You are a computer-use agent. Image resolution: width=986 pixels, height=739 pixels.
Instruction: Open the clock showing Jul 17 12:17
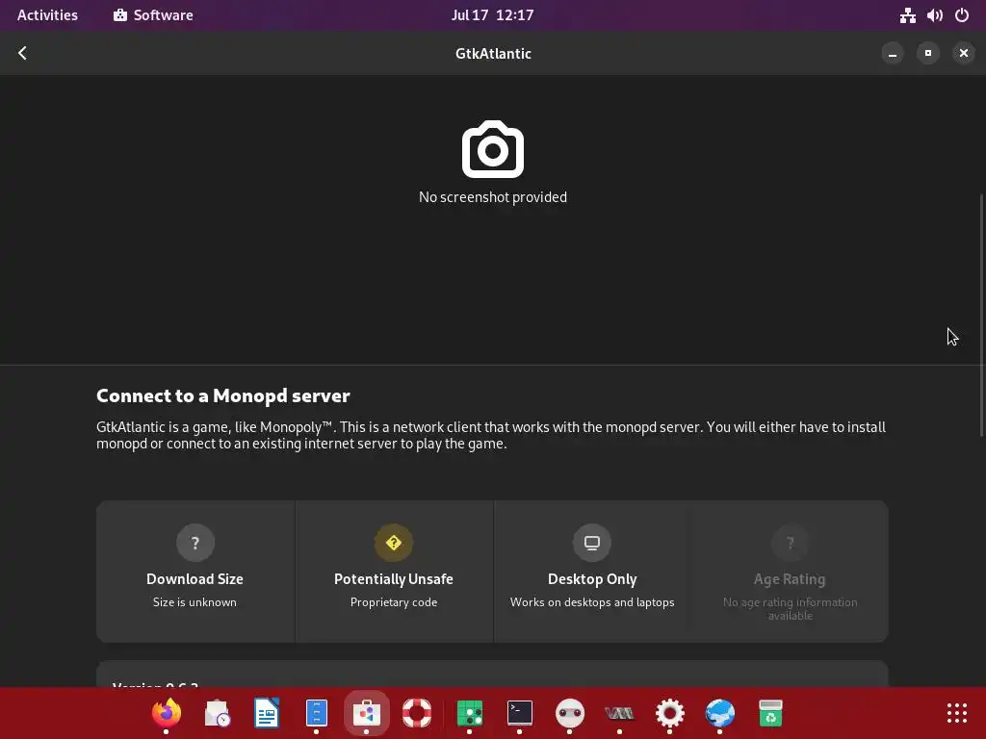[x=492, y=15]
